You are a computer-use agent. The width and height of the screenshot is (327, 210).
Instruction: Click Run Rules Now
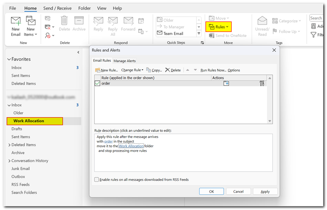tap(213, 70)
